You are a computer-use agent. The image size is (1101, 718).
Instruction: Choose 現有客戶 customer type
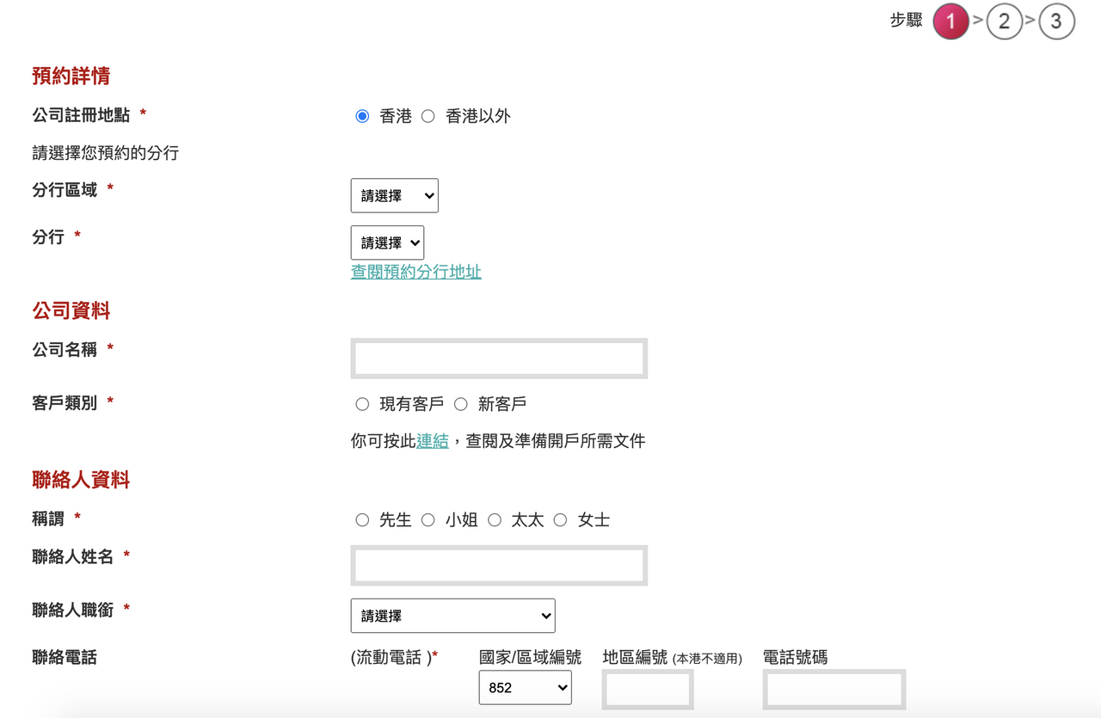[x=362, y=404]
